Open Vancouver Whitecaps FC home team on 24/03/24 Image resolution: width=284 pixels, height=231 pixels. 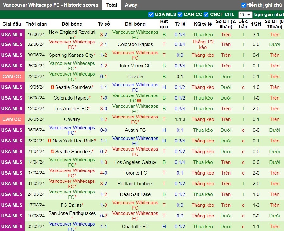pos(72,194)
